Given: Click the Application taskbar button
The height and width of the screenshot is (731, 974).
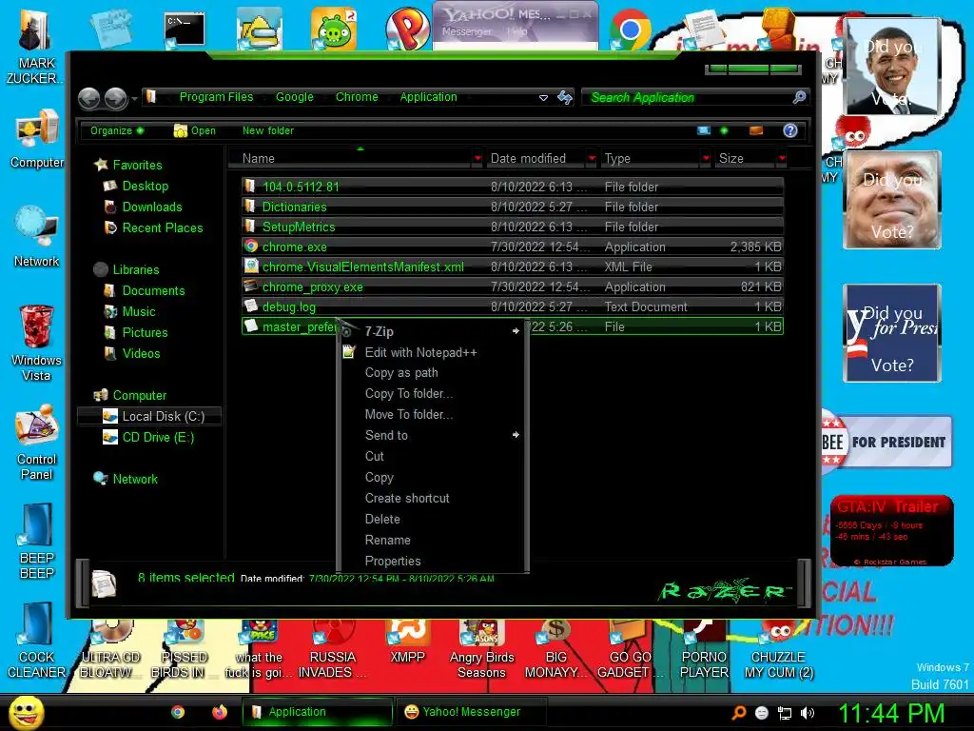Looking at the screenshot, I should [318, 712].
